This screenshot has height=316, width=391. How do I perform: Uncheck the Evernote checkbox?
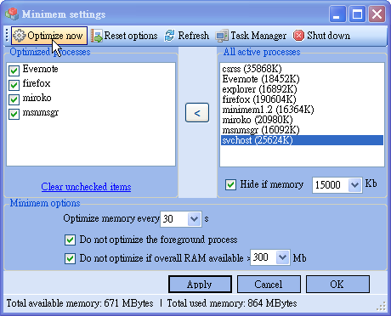14,71
